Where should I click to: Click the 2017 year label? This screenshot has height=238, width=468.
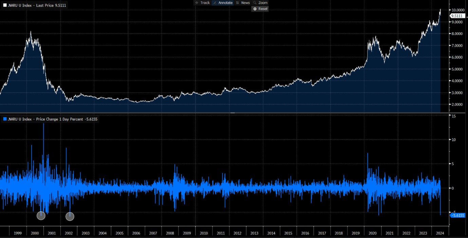(322, 233)
